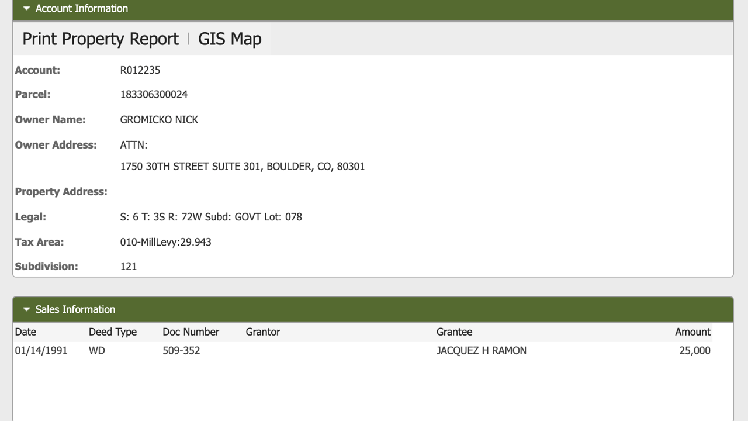
Task: Click the legal description S: 6 T: 3S
Action: point(211,216)
